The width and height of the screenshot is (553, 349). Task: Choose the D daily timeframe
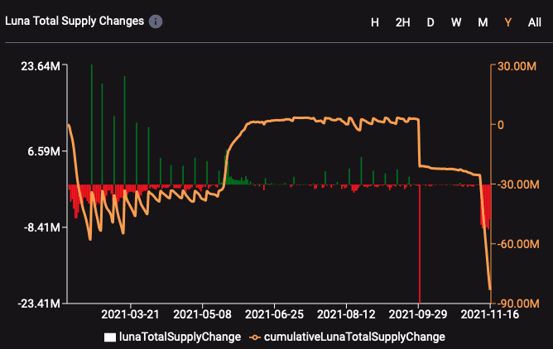[x=430, y=22]
